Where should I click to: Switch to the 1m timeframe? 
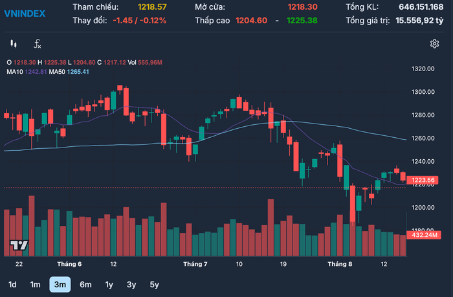[35, 285]
